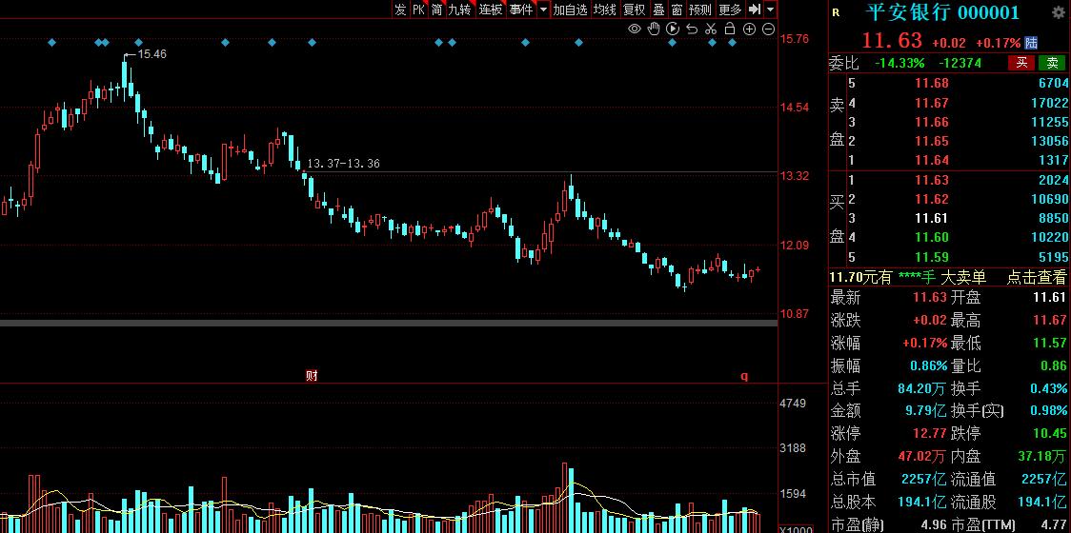Click 加自选 to add to watchlist
Viewport: 1071px width, 533px height.
[571, 10]
